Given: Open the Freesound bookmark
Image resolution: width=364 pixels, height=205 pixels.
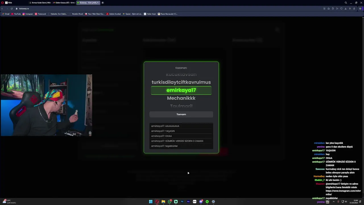Looking at the screenshot, I should point(40,14).
